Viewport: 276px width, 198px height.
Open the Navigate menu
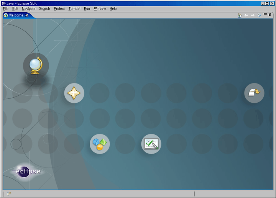tap(28, 8)
